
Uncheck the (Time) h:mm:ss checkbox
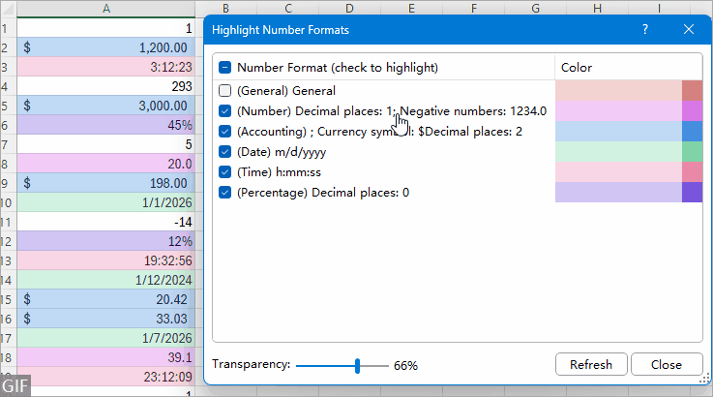(x=225, y=172)
